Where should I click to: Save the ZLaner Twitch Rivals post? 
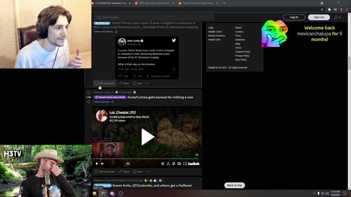click(x=138, y=83)
